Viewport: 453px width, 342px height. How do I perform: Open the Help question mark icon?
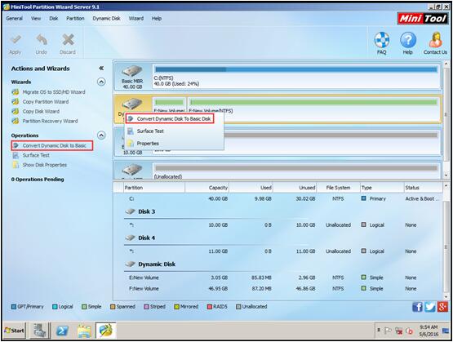point(408,40)
